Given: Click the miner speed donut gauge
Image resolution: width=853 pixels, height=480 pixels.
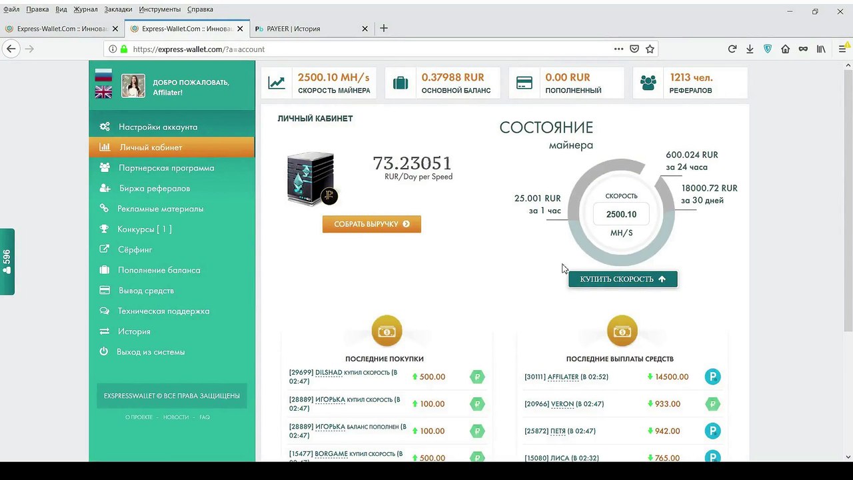Looking at the screenshot, I should 621,213.
